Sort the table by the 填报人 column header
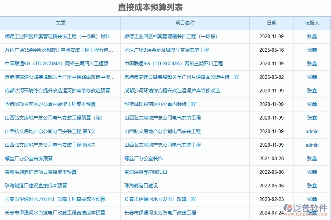This screenshot has width=331, height=220. 311,22
